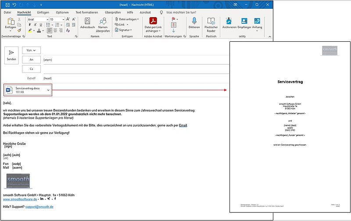
Task: Open the Quick Access Toolbar customize arrow
Action: tap(41, 5)
